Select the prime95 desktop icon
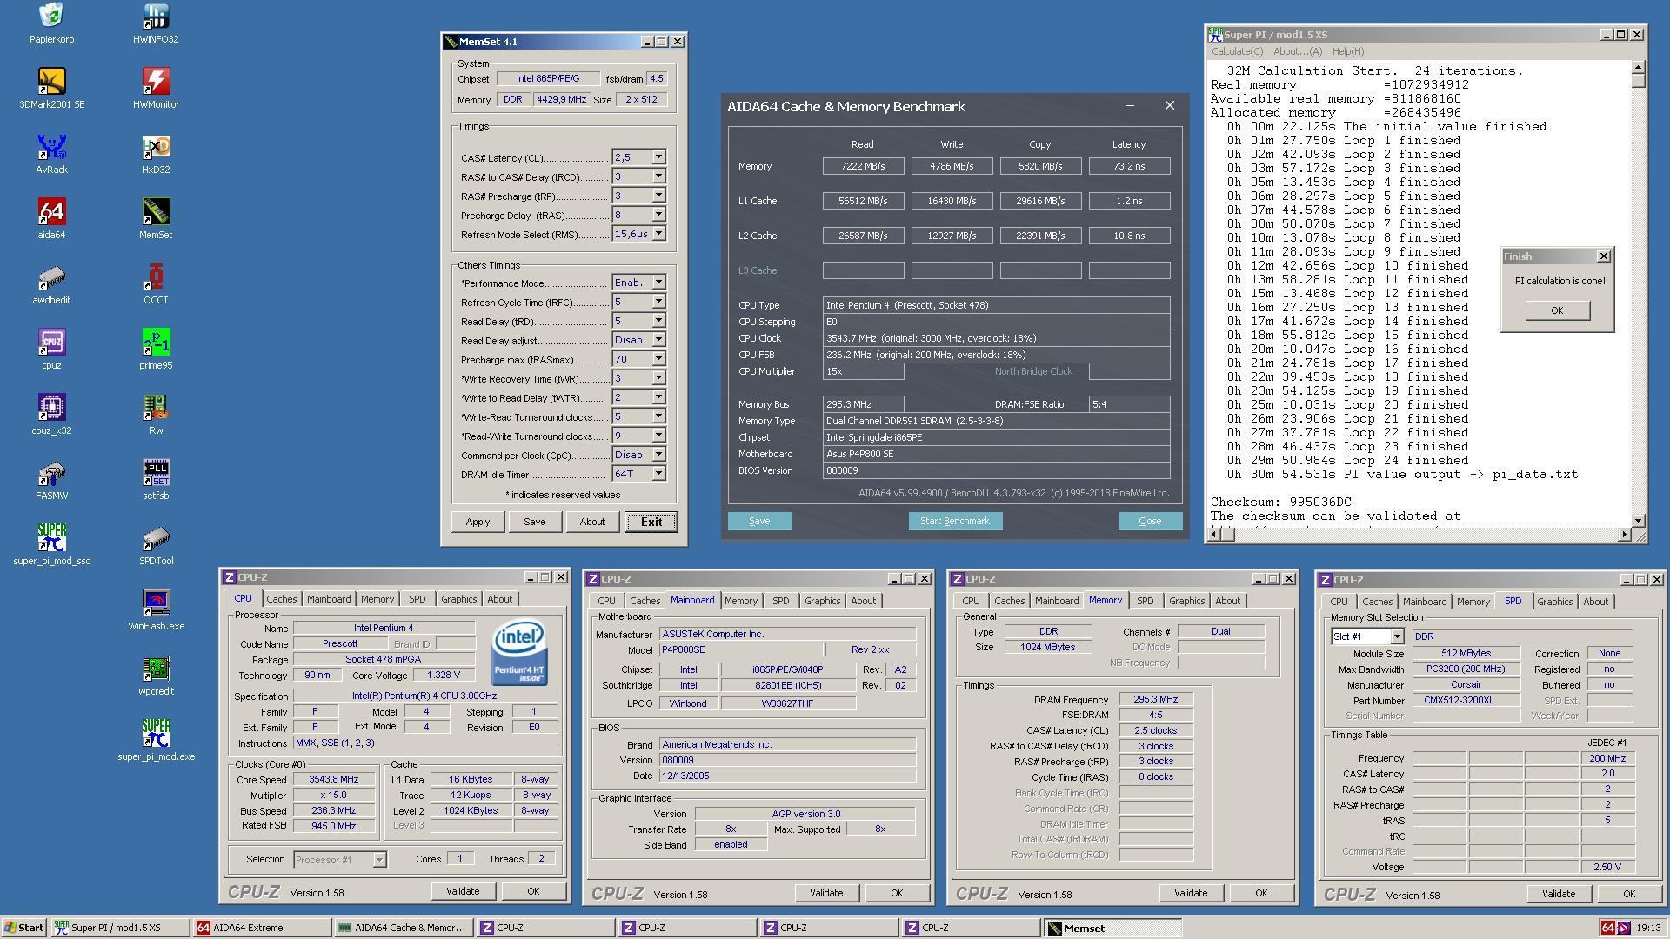Viewport: 1670px width, 939px height. 156,349
